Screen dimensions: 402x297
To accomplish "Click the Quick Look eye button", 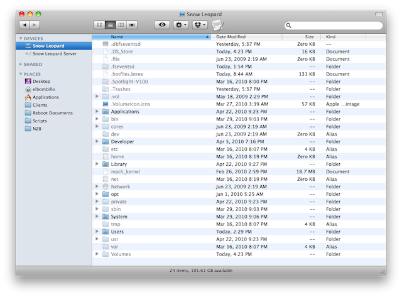I will [x=163, y=25].
